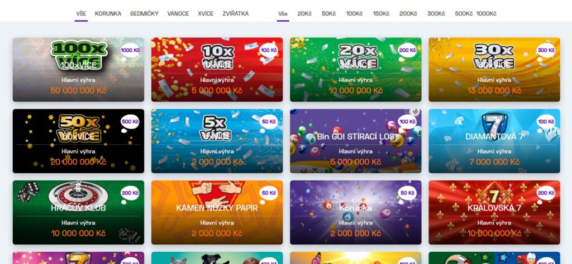Select the KORUNKA category tab
The width and height of the screenshot is (572, 264).
pyautogui.click(x=108, y=14)
